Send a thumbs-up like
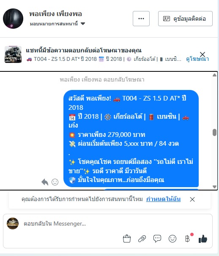Image resolution: width=219 pixels, height=256 pixels. [x=203, y=239]
